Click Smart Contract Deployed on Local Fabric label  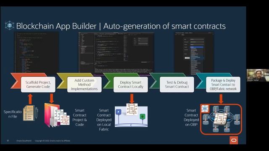point(104,120)
